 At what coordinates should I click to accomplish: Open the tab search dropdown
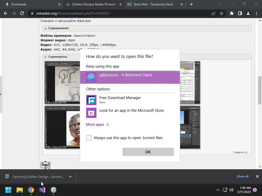tap(221, 4)
